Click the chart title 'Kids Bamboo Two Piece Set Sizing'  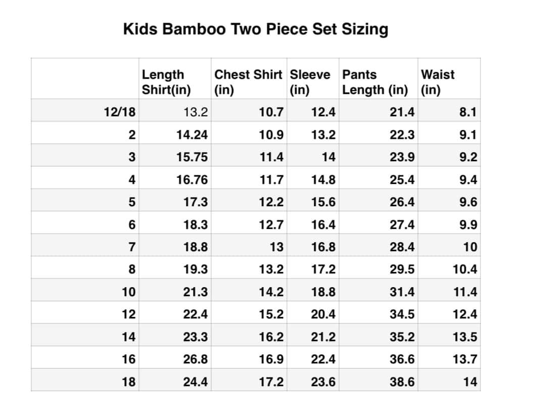click(256, 29)
